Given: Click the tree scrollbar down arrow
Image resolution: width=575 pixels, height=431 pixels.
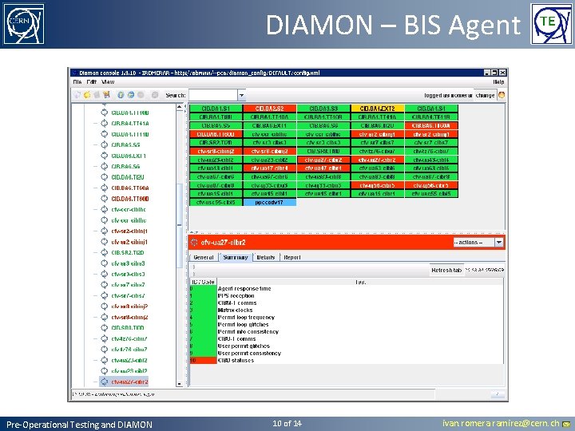Looking at the screenshot, I should click(x=180, y=384).
